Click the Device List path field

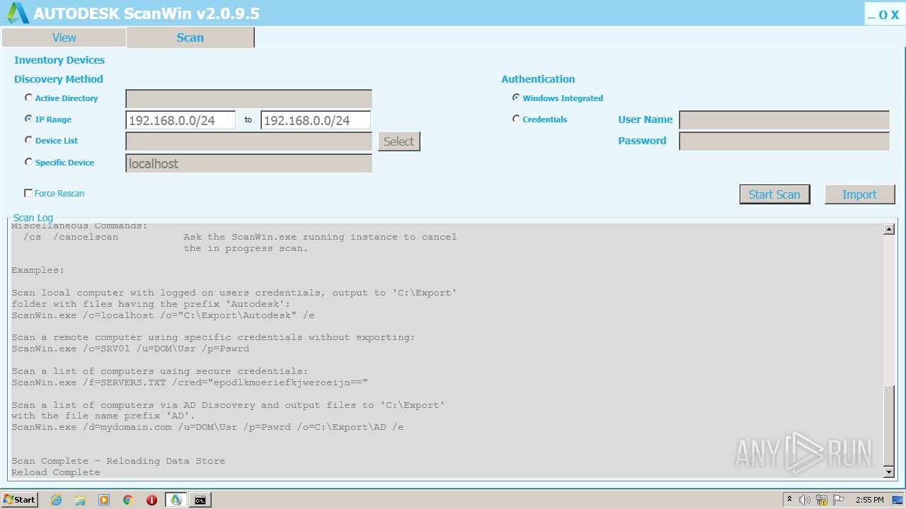pos(248,141)
